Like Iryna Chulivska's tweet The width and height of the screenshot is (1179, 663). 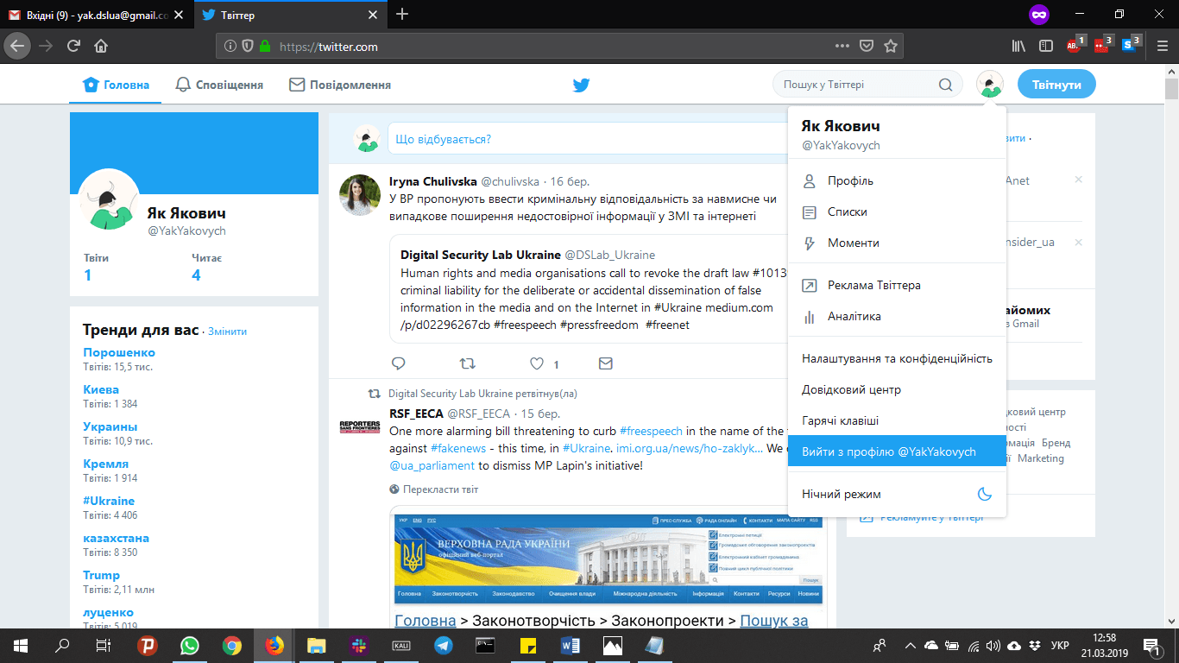pos(537,363)
